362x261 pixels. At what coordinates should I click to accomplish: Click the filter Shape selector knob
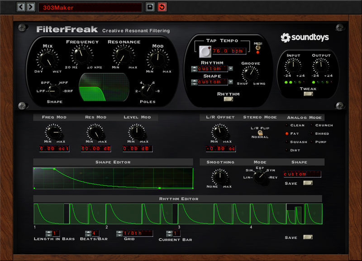coord(54,91)
